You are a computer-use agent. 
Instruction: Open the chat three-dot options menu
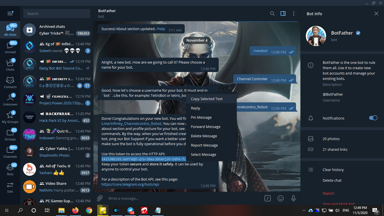pos(294,13)
